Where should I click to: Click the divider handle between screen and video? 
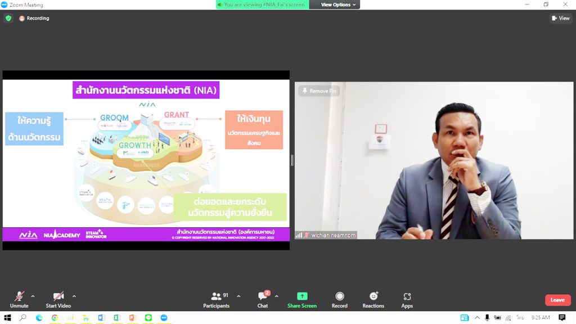292,160
